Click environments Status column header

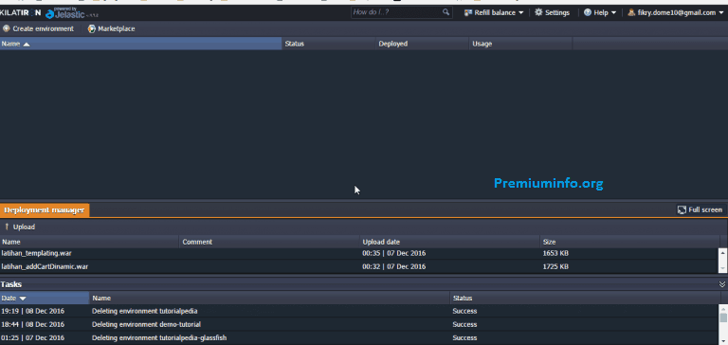[x=329, y=44]
